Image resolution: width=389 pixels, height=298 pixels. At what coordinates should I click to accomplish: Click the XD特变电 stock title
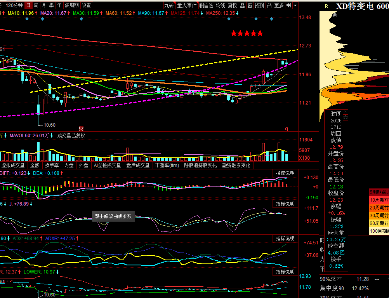[355, 6]
